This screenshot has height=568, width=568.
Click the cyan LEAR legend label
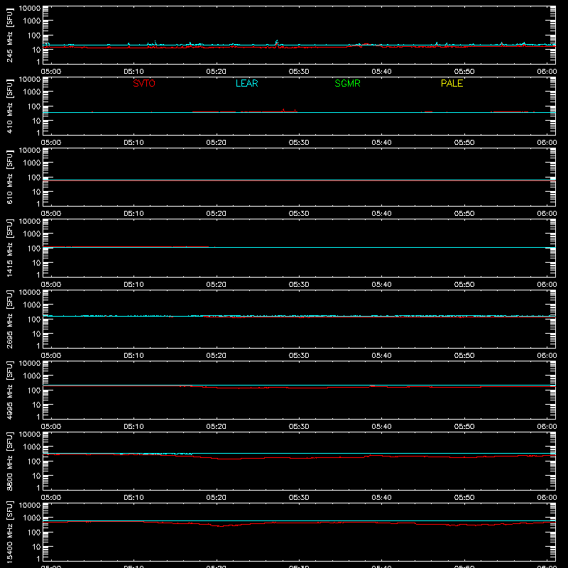246,83
